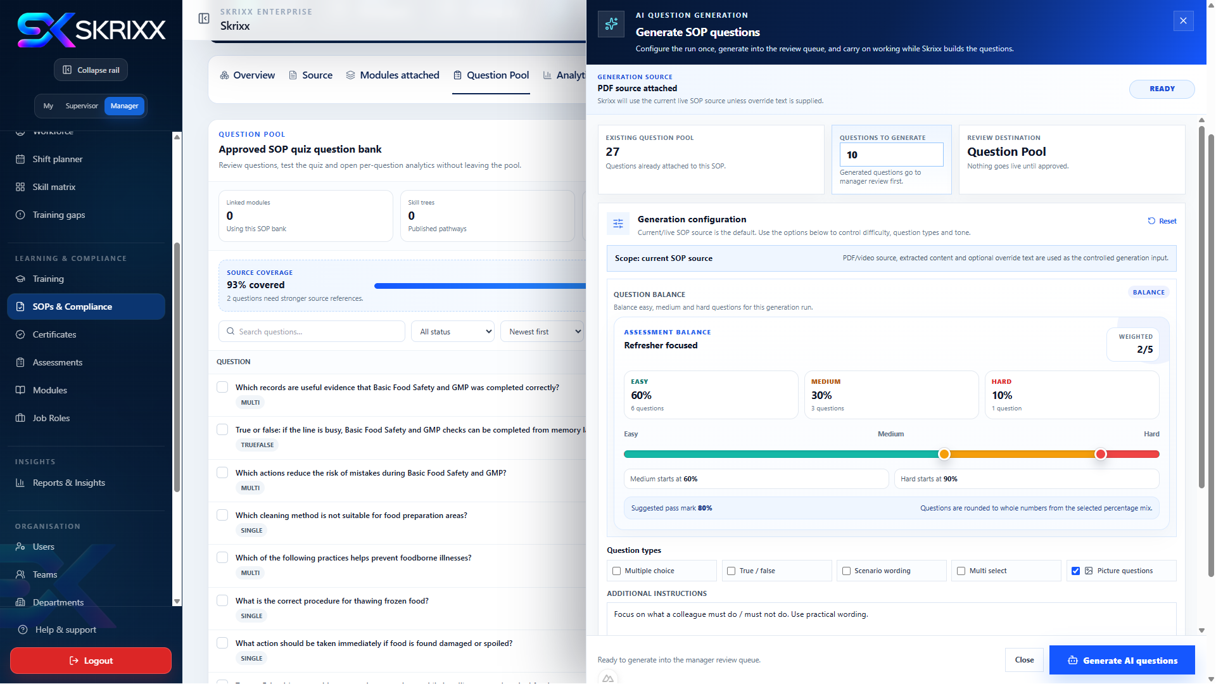Viewport: 1216px width, 684px height.
Task: Click the source coverage progress bar
Action: [480, 286]
